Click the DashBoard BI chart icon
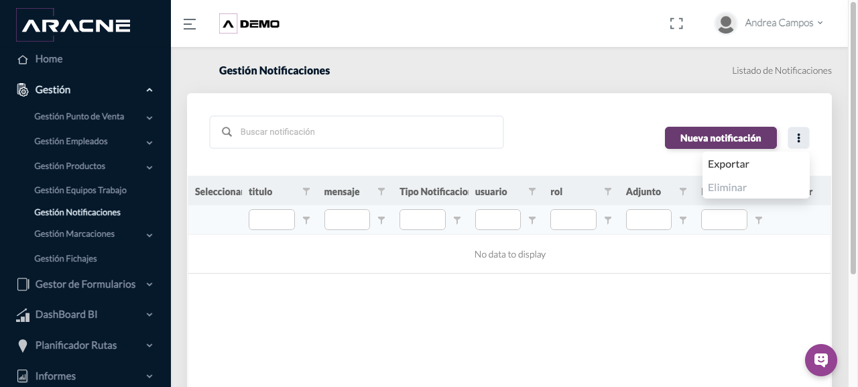 pyautogui.click(x=23, y=315)
